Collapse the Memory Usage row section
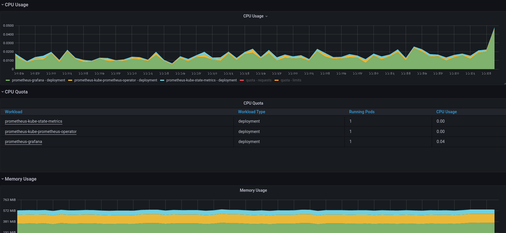 click(19, 179)
